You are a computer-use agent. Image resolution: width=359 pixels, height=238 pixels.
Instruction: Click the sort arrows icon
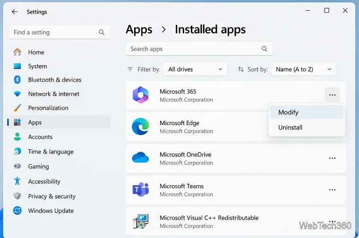(x=240, y=69)
